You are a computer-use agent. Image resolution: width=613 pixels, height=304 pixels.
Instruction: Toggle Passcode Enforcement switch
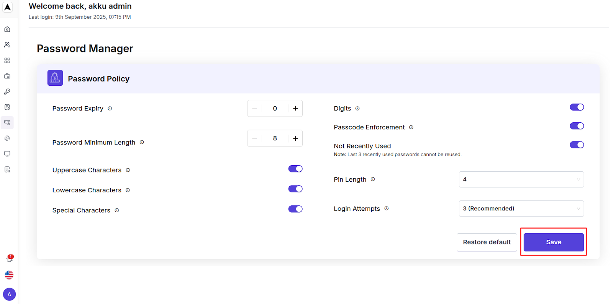pos(577,126)
